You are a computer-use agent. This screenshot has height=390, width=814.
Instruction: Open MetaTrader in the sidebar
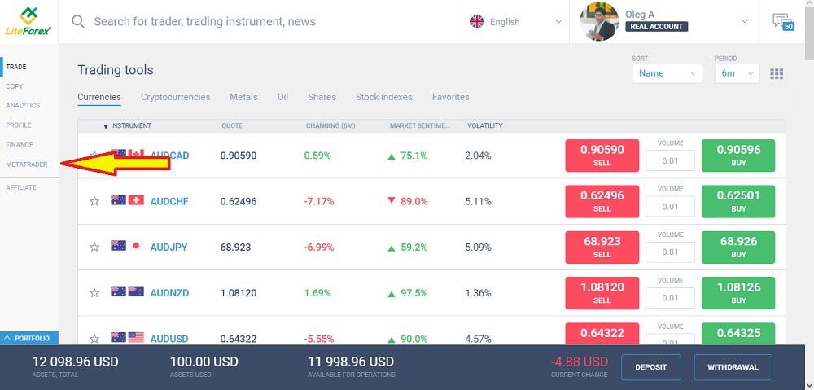(x=27, y=164)
